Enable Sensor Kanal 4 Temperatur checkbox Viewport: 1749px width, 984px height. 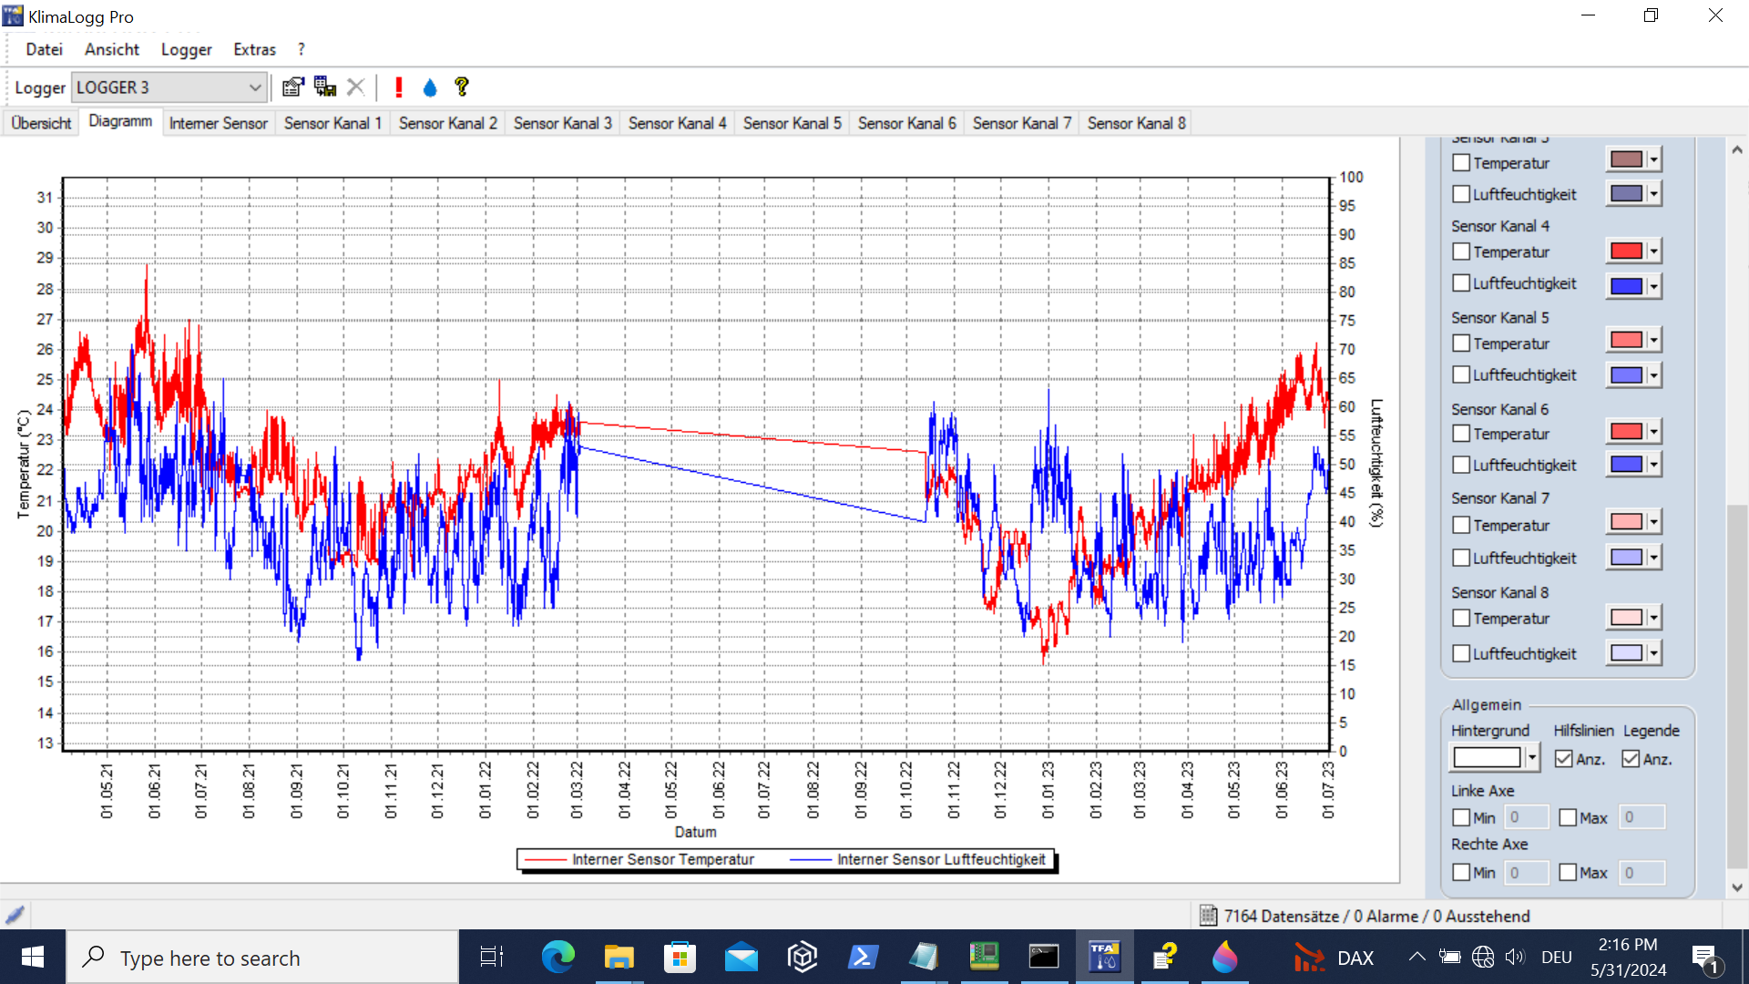pos(1461,251)
